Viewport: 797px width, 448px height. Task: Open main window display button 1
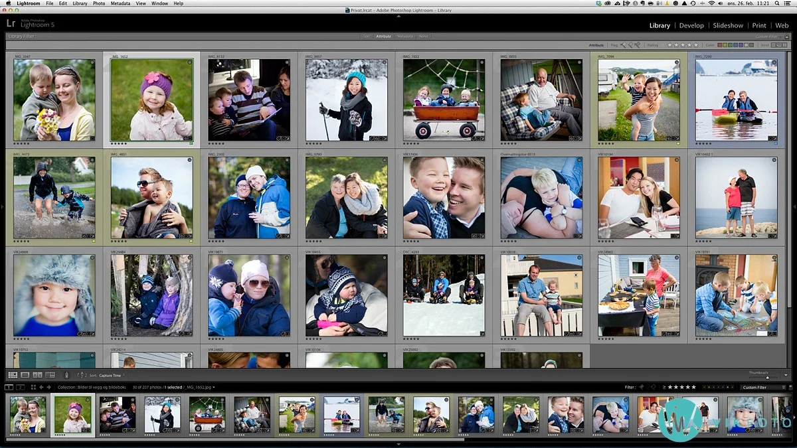[x=9, y=387]
